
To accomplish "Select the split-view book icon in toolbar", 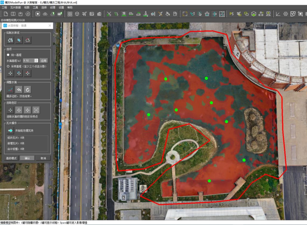I will (x=13, y=14).
